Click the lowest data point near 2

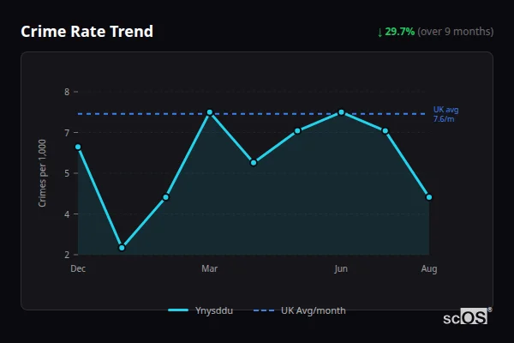(x=122, y=248)
